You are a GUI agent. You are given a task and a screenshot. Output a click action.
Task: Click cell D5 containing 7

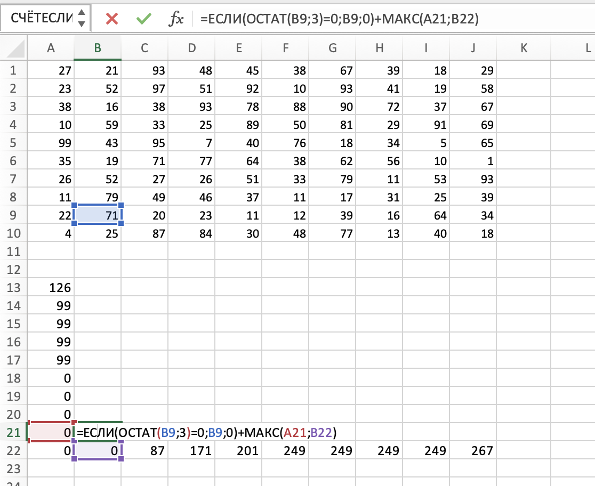coord(191,143)
